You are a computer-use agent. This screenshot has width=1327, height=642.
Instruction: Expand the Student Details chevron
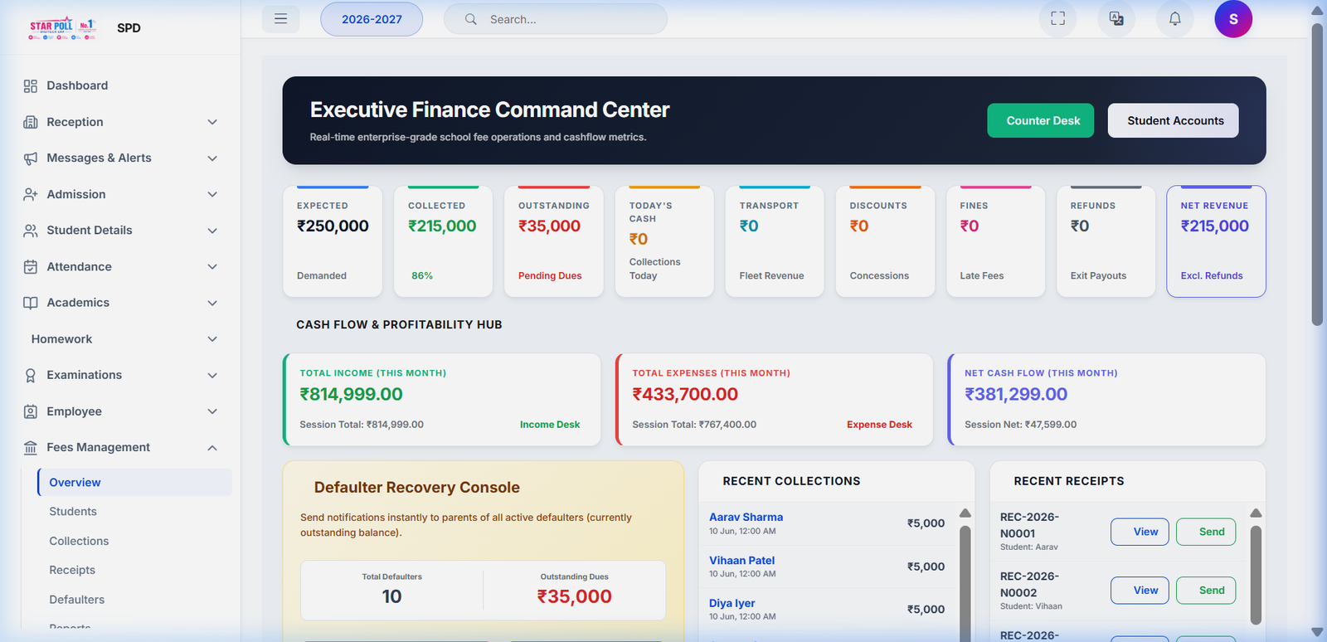tap(212, 231)
